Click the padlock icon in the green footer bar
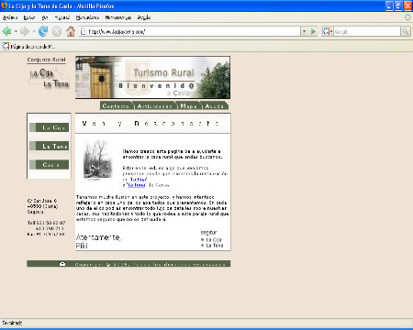This screenshot has height=330, width=413. (62, 264)
